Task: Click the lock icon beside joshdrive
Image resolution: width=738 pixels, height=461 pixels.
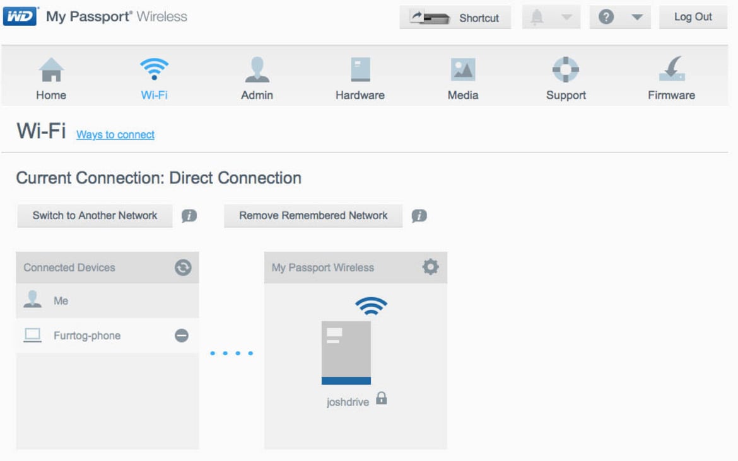Action: click(x=382, y=399)
